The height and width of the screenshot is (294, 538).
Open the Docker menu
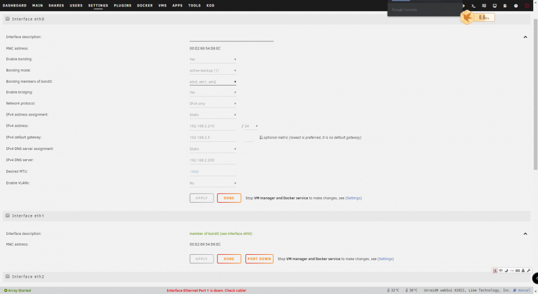(145, 5)
